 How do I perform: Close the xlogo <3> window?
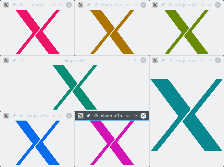218,5
